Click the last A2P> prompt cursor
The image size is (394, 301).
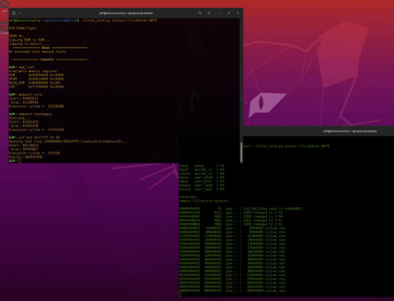(20, 161)
